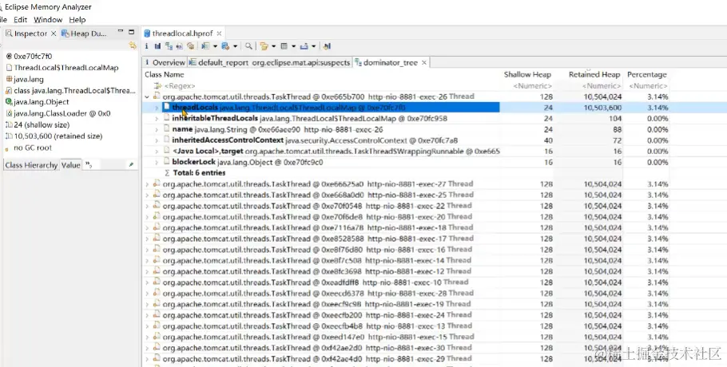Show hidden Inspector tabs via the chevron
The height and width of the screenshot is (367, 727).
tap(89, 165)
